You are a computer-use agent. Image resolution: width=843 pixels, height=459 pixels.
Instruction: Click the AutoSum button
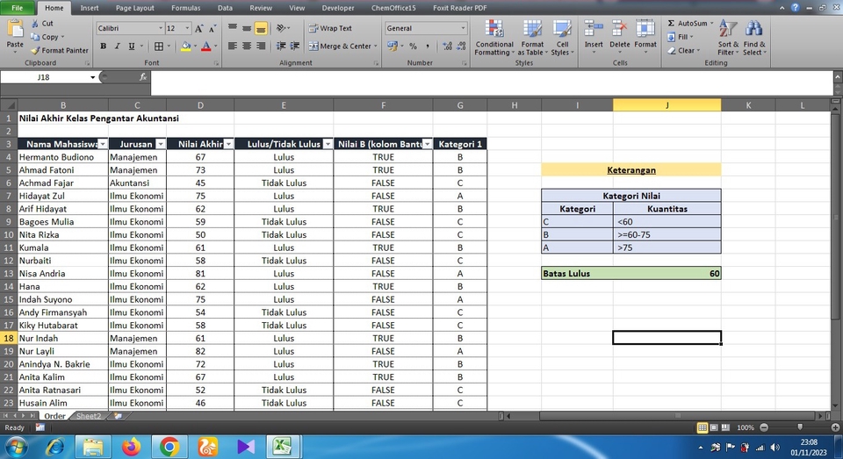[x=690, y=23]
